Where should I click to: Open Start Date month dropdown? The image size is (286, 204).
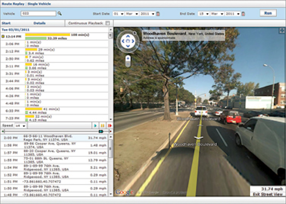point(132,14)
